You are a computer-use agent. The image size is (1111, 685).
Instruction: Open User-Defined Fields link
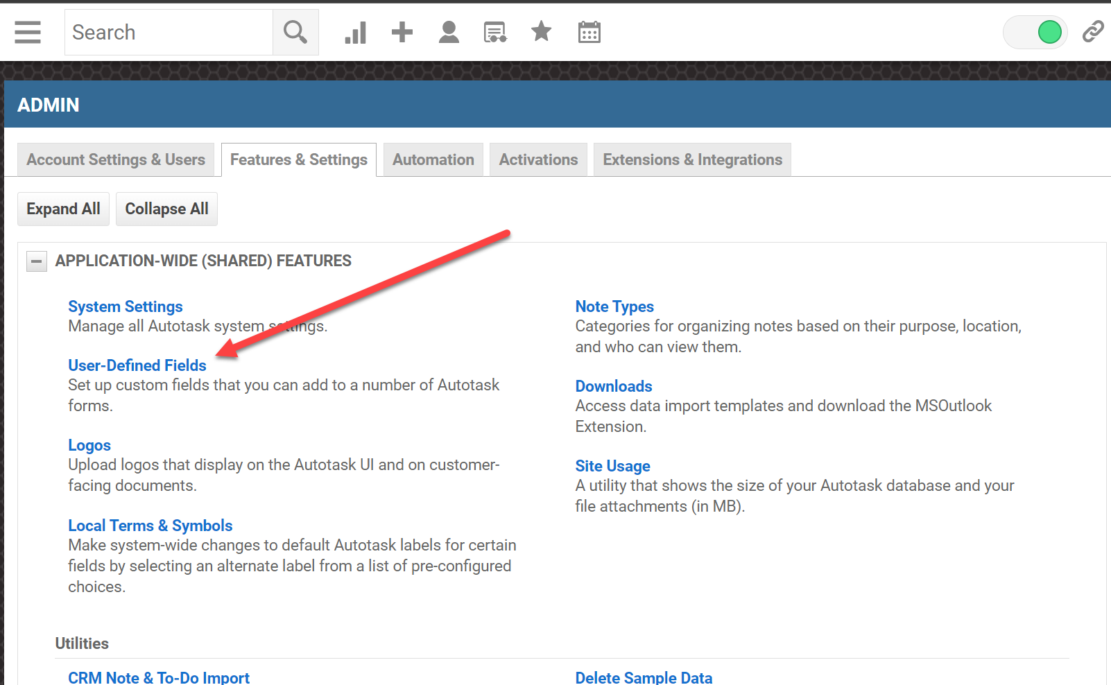click(137, 365)
